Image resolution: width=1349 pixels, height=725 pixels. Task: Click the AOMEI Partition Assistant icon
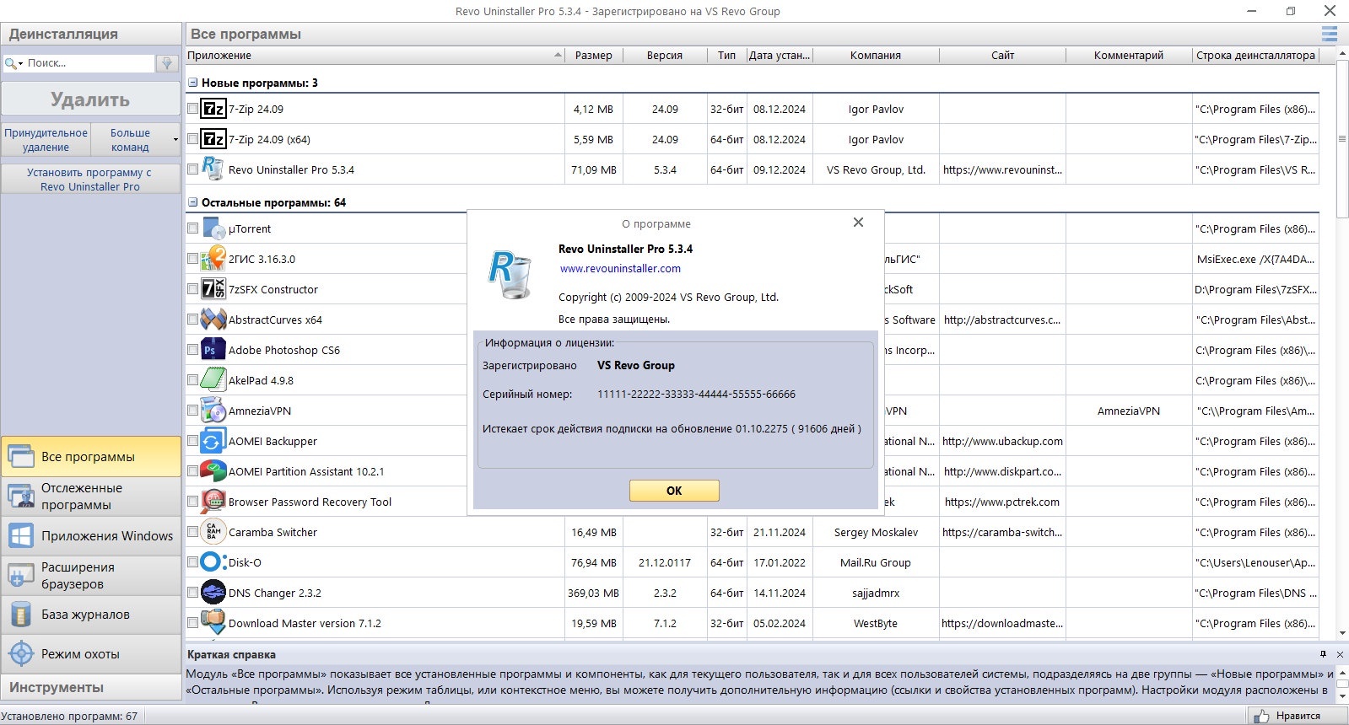pyautogui.click(x=213, y=471)
